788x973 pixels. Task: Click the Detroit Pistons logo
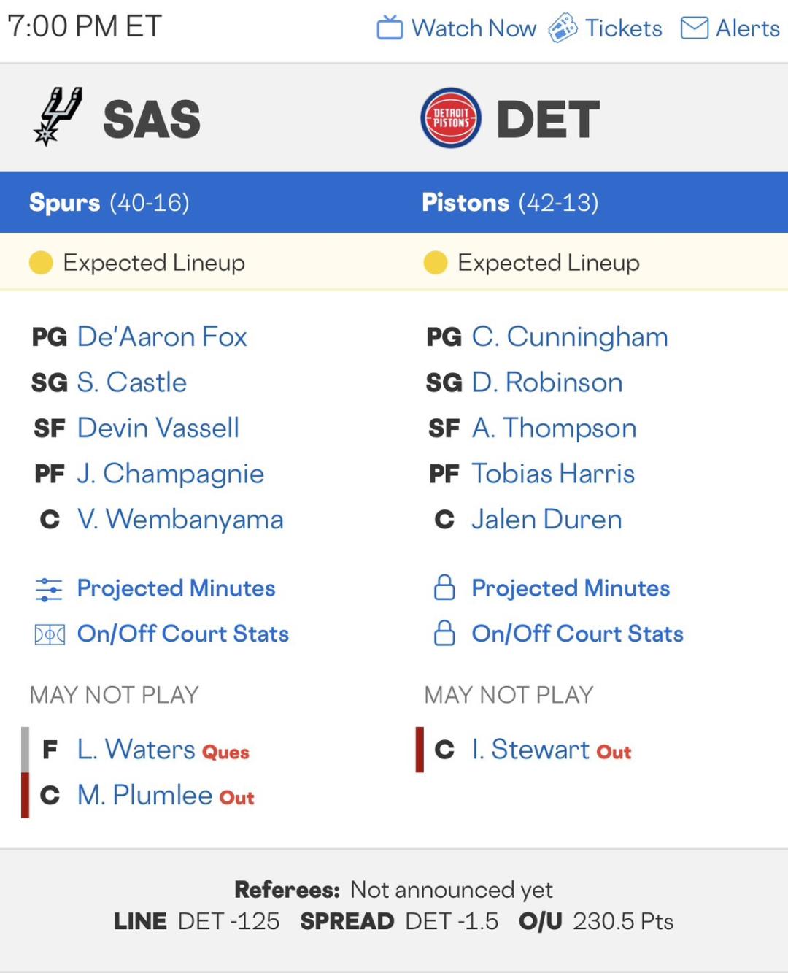(450, 118)
